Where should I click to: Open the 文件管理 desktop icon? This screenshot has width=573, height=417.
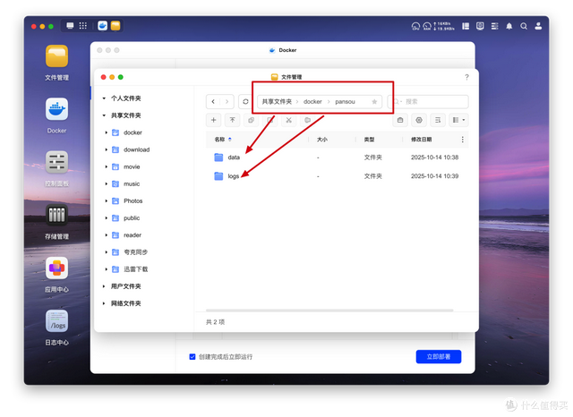[x=56, y=55]
